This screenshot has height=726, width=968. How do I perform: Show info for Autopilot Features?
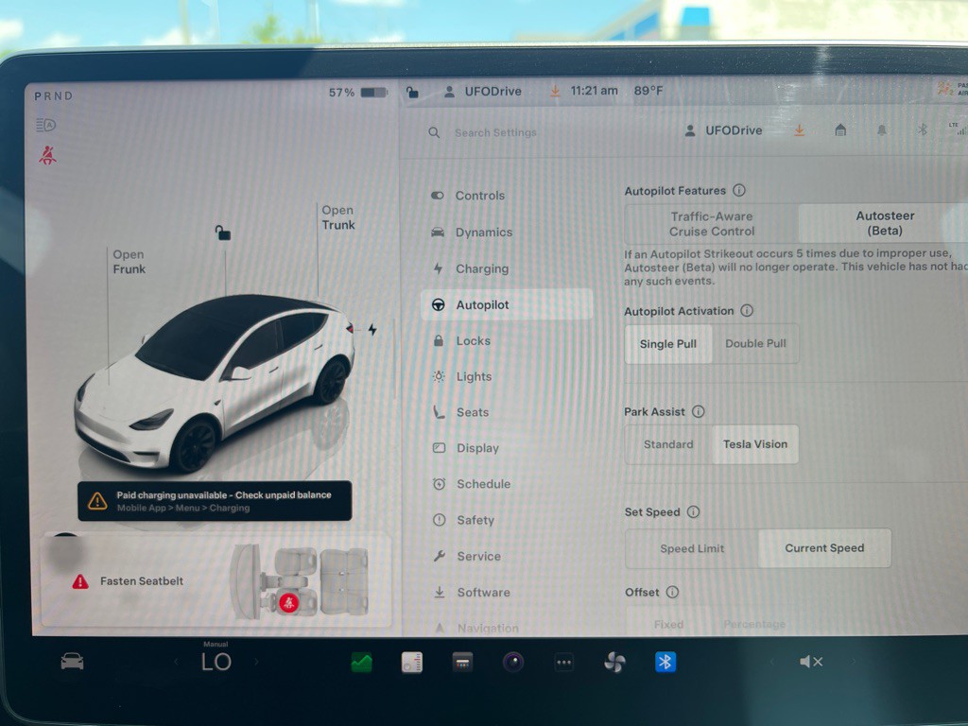click(x=739, y=190)
